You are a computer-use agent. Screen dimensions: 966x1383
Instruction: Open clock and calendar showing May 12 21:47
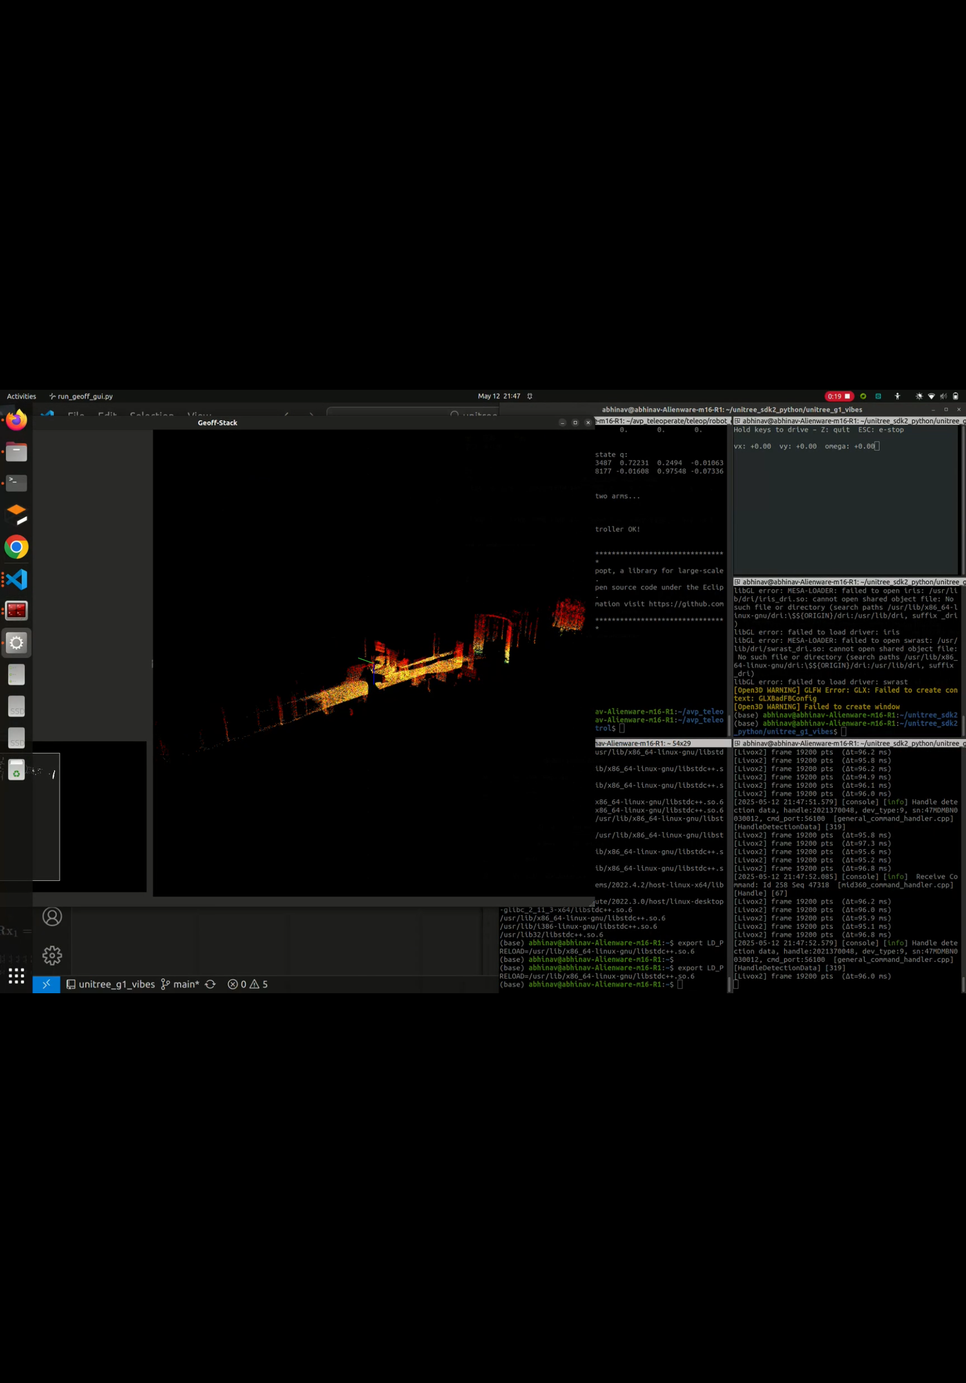click(499, 396)
